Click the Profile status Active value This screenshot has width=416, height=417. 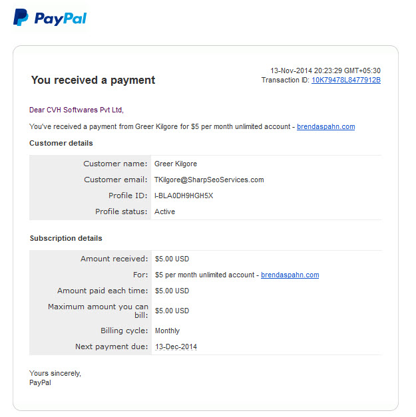165,211
